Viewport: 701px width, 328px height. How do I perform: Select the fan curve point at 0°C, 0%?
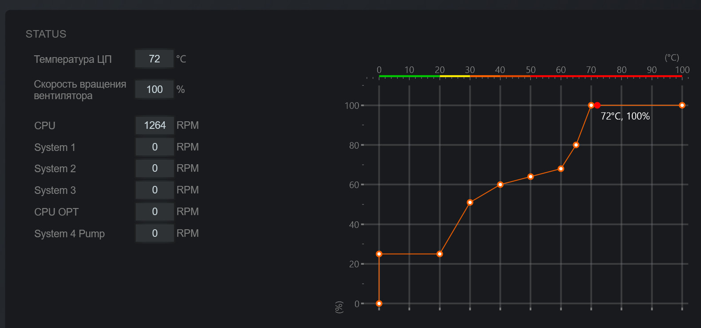[379, 304]
